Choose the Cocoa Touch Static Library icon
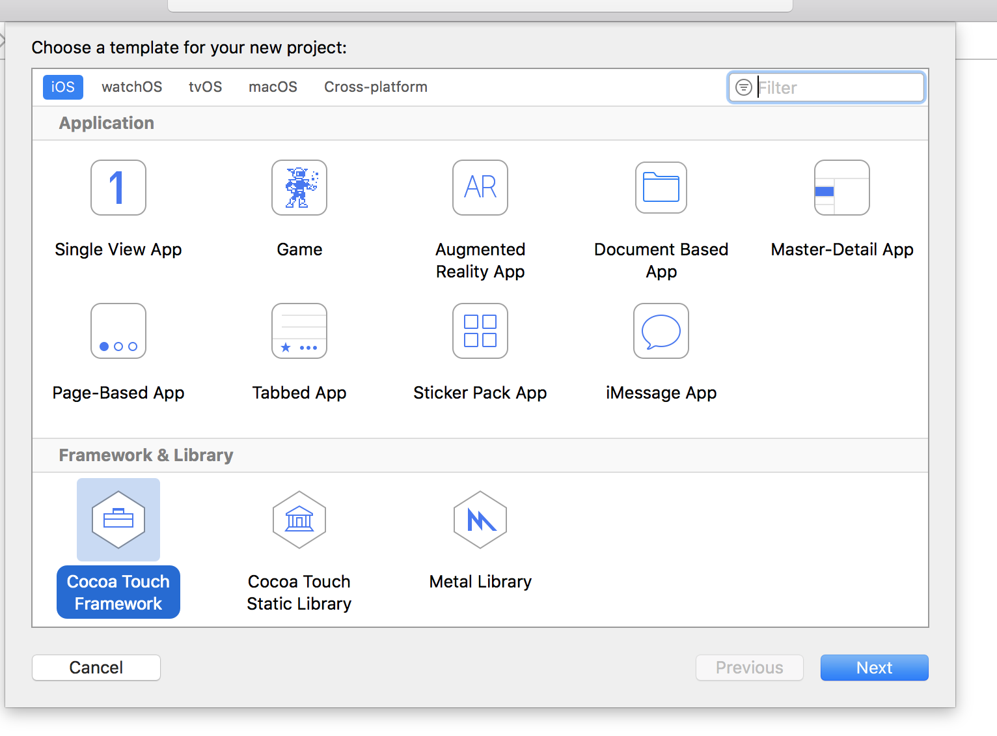Viewport: 997px width, 736px height. (x=299, y=520)
